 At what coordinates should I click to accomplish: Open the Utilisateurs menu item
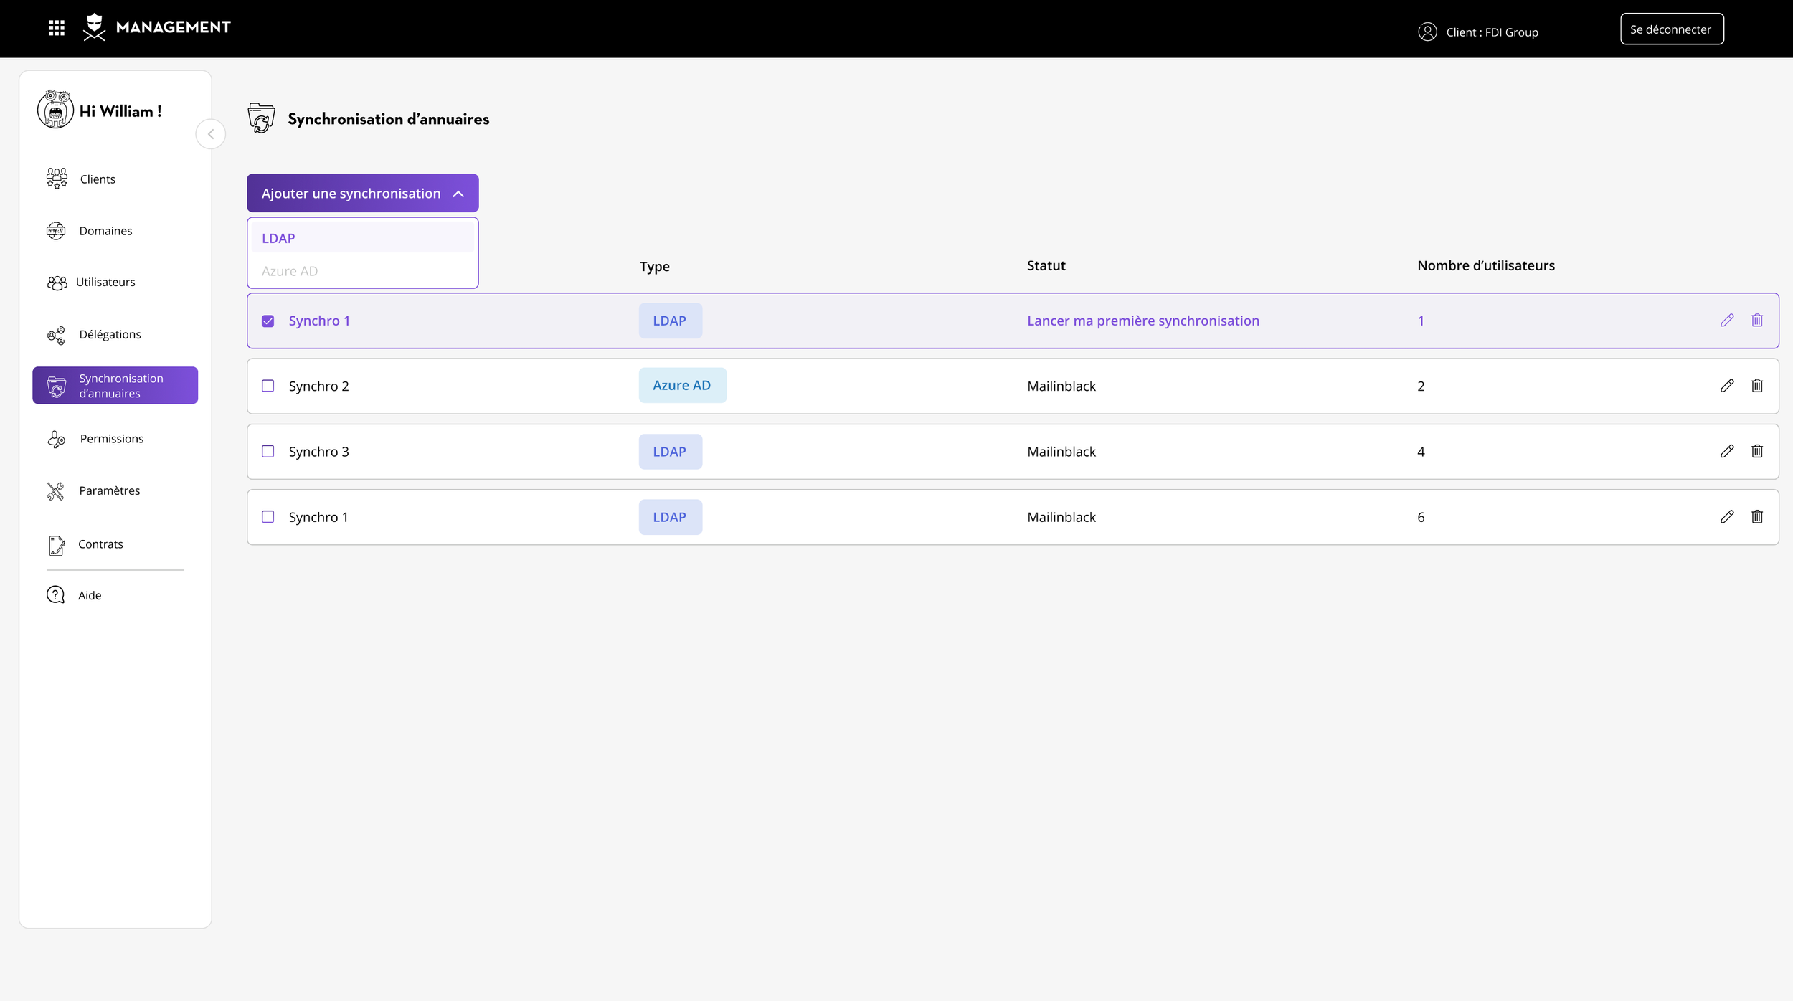pos(105,282)
